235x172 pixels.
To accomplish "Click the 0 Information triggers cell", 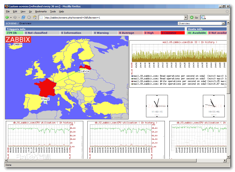I will click(x=76, y=33).
